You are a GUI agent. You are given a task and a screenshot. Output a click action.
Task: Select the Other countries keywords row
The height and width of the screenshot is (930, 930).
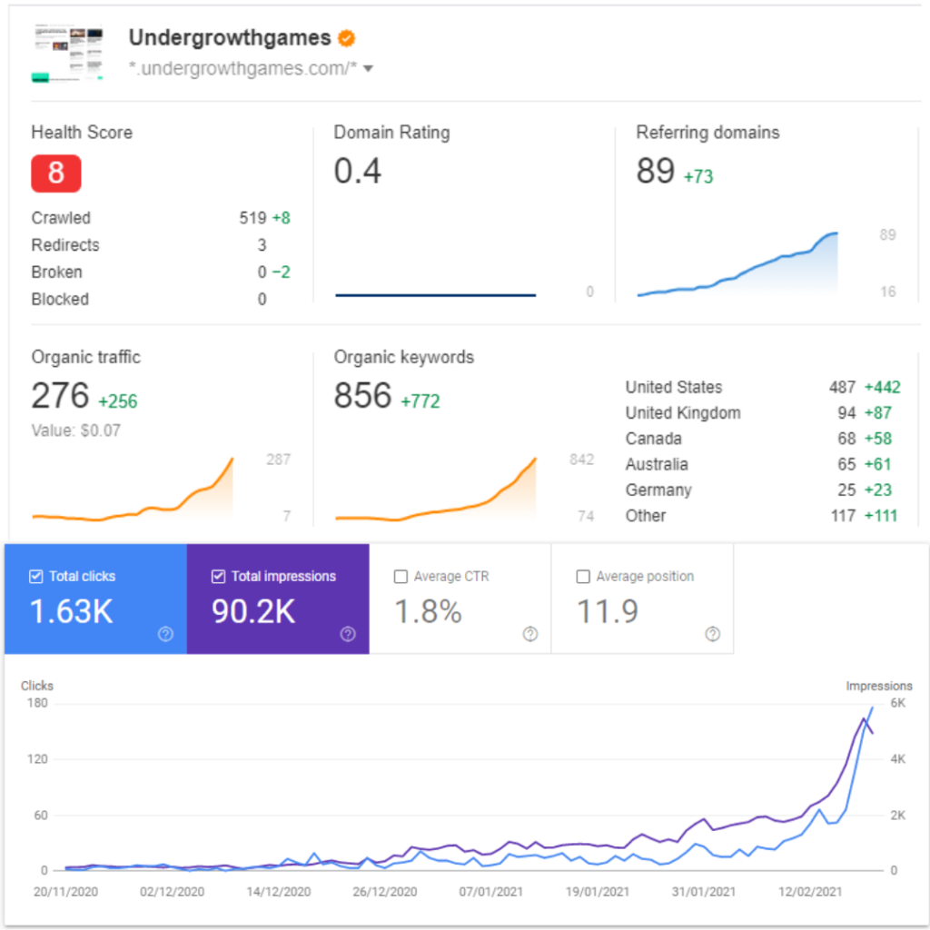click(763, 516)
